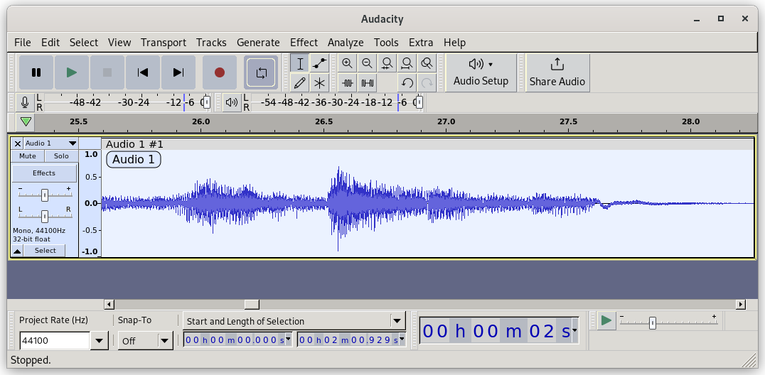The image size is (765, 375).
Task: Open audio position time format dropdown
Action: pyautogui.click(x=575, y=331)
